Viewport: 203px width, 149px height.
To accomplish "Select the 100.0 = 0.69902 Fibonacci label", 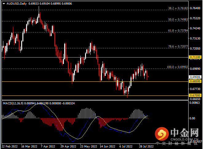I will (177, 67).
